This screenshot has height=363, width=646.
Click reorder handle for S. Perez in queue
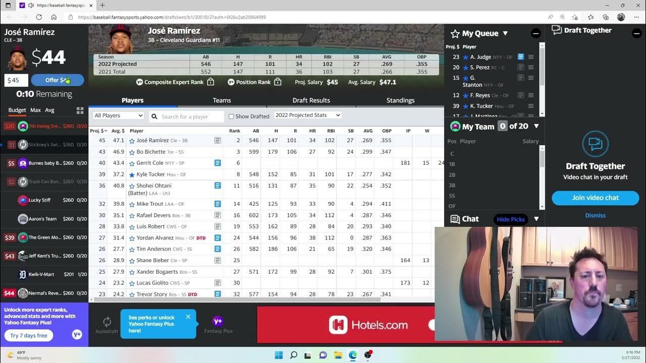[x=531, y=68]
